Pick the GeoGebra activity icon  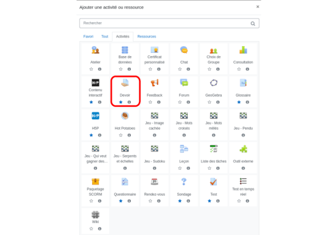point(214,83)
